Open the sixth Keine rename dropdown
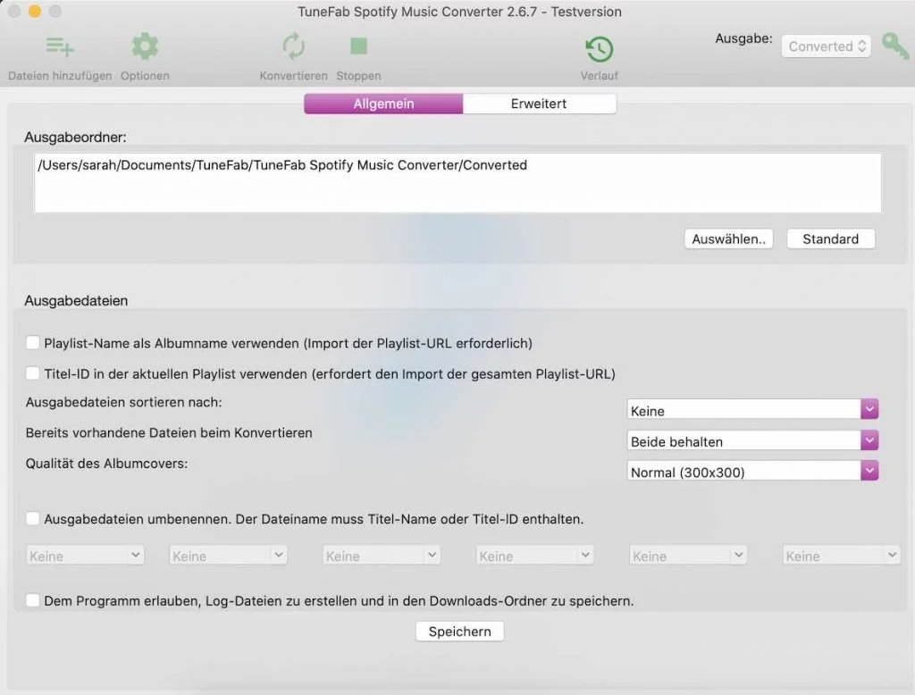The height and width of the screenshot is (695, 915). coord(842,556)
